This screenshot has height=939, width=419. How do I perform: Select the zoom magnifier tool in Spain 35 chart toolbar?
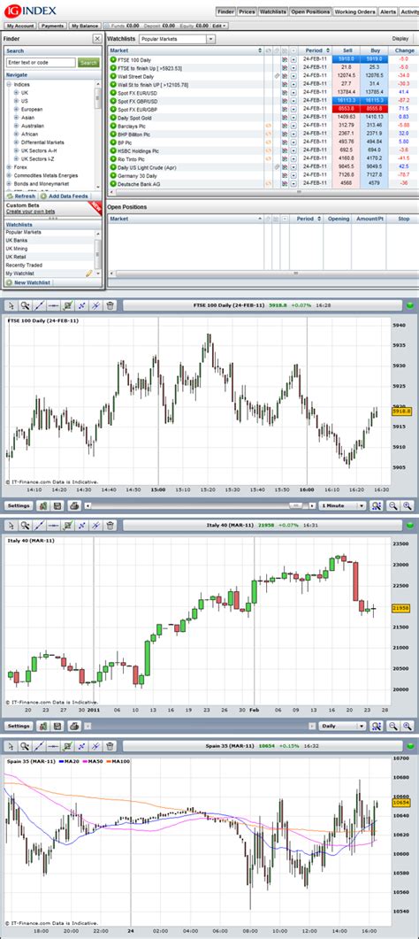pos(25,746)
